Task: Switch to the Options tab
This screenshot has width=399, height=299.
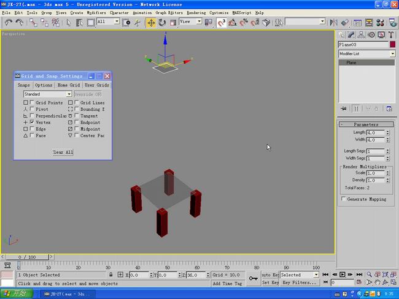Action: [x=44, y=85]
